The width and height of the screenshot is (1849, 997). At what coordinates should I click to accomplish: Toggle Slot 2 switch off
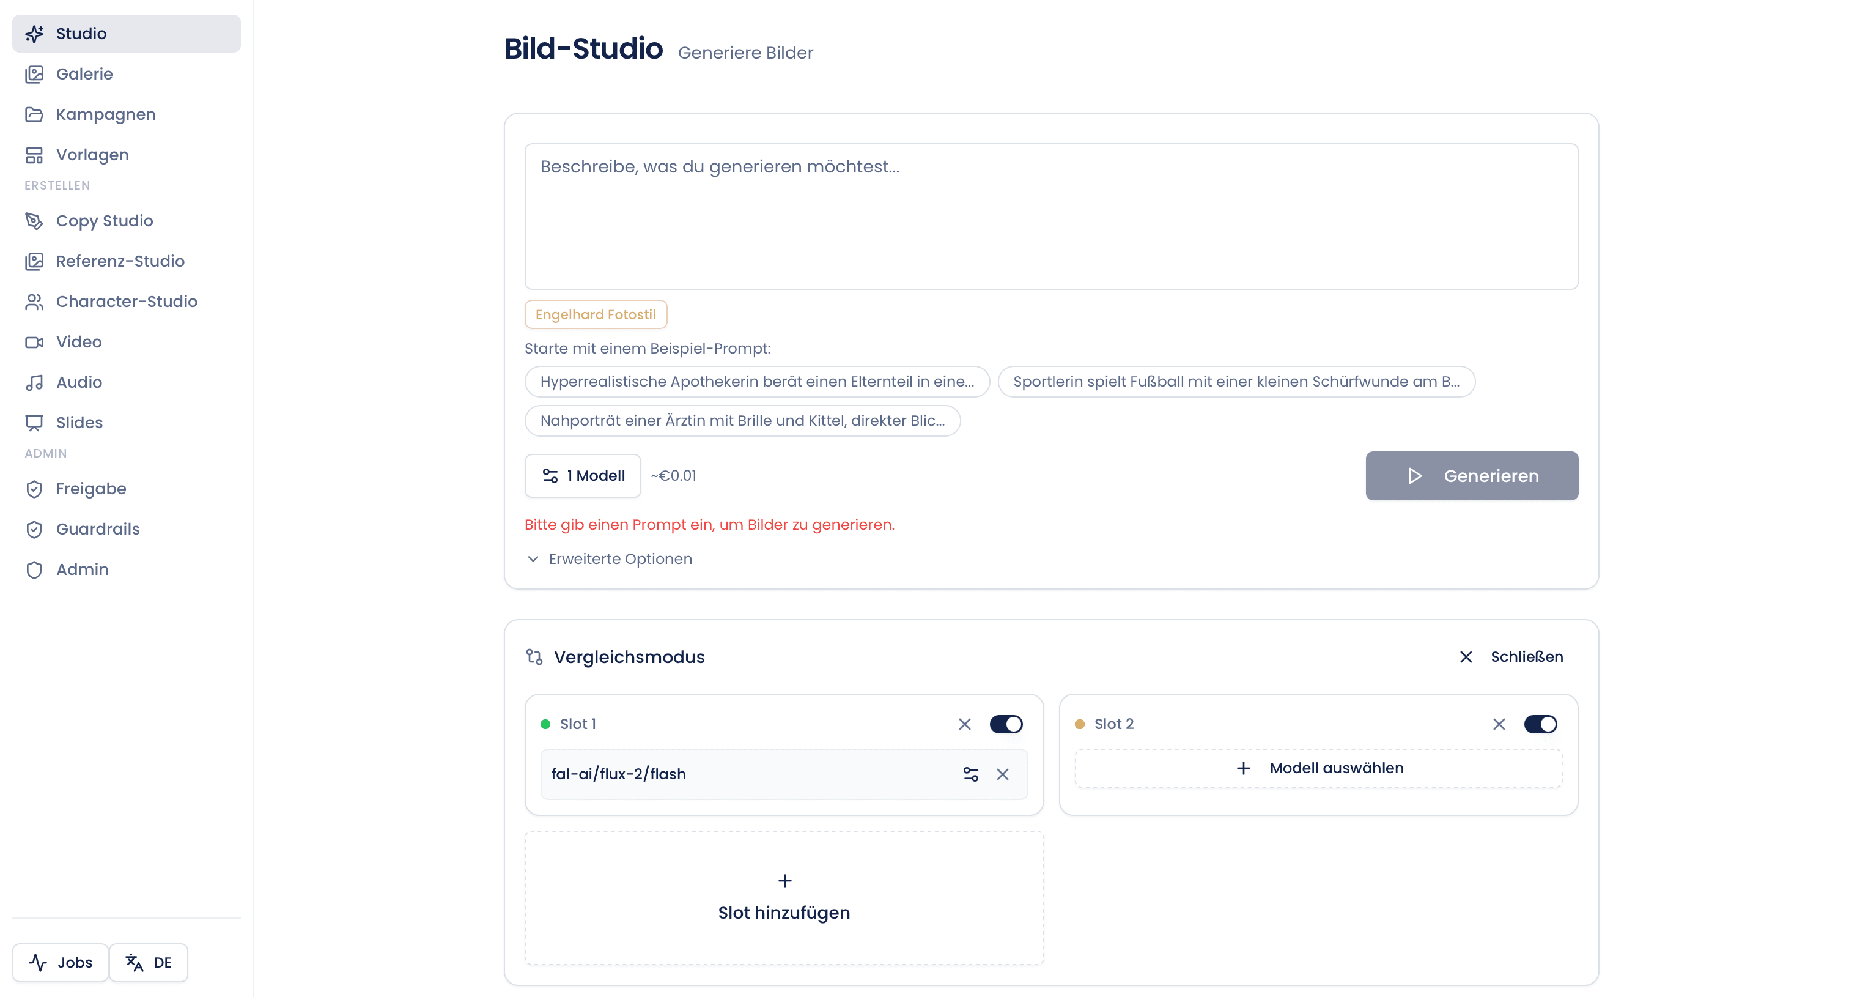1540,724
